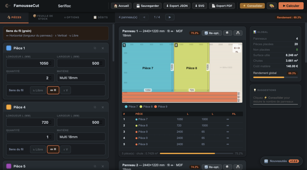Step Pièce 4 longueur spinner
Image resolution: width=307 pixels, height=170 pixels.
pos(50,122)
